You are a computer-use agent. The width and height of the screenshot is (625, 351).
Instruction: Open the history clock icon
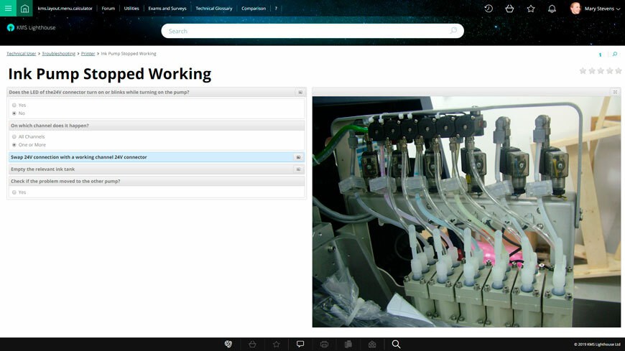489,9
